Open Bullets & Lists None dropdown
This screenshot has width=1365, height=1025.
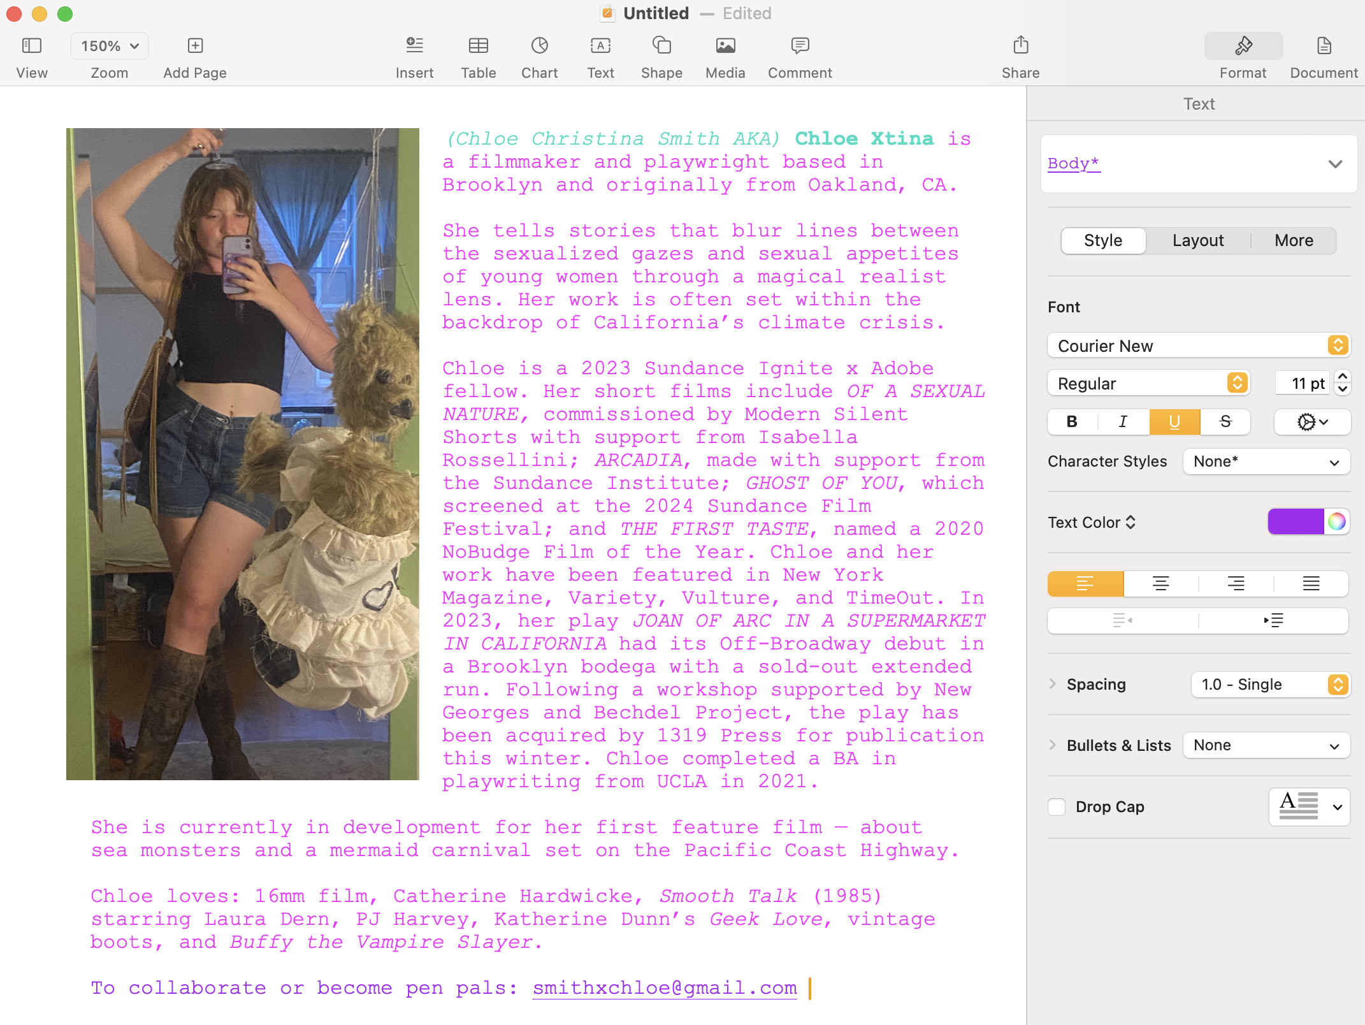click(1266, 745)
